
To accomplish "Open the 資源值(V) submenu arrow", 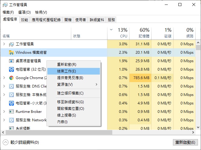I will click(96, 85).
